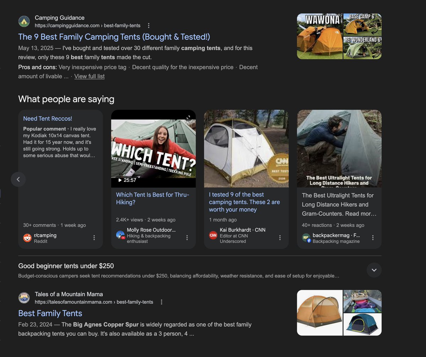Image resolution: width=426 pixels, height=357 pixels.
Task: Click the Wawona tent thumbnail image
Action: (320, 36)
